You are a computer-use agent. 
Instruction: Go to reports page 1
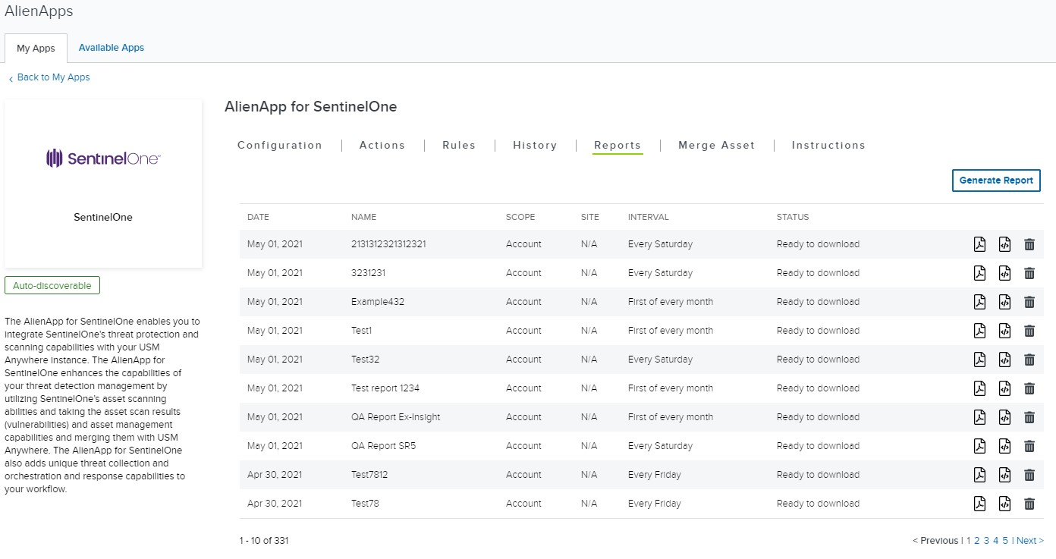pos(968,541)
